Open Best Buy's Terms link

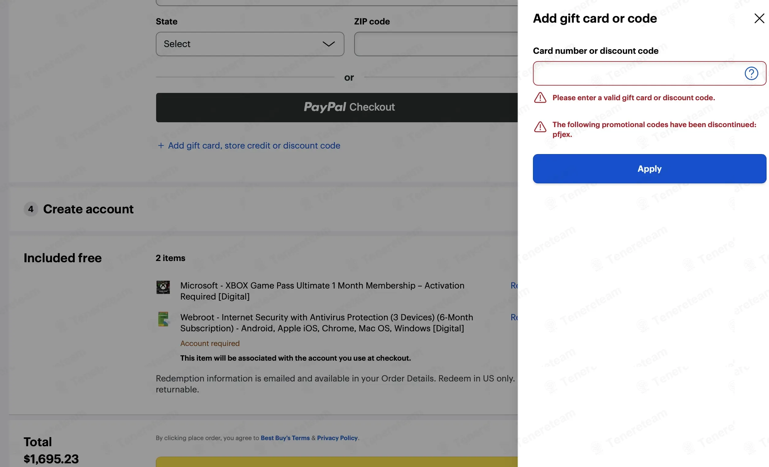coord(285,438)
